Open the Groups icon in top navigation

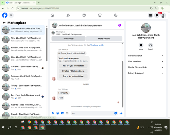coord(116,15)
